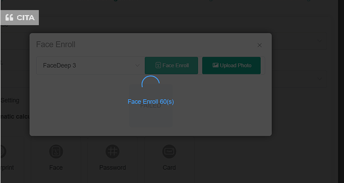Select the Face enrollment circular icon

(x=56, y=151)
